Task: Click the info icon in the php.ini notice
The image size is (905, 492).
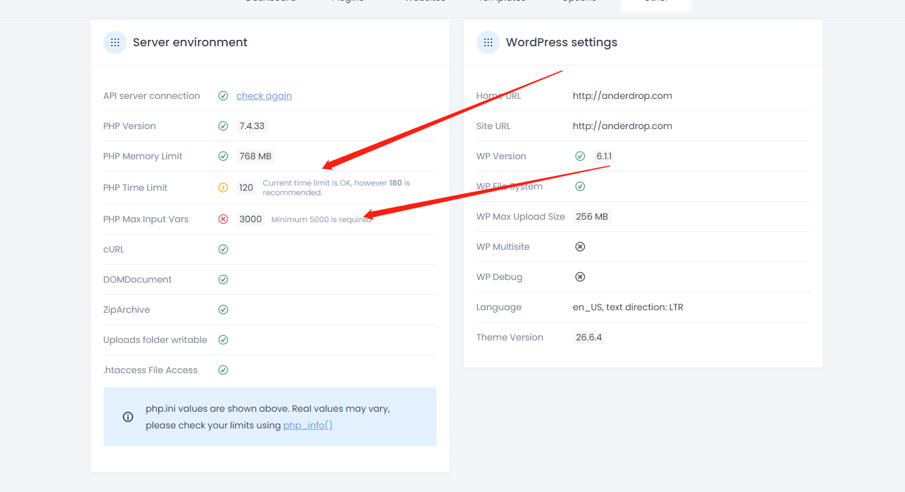Action: click(x=128, y=417)
